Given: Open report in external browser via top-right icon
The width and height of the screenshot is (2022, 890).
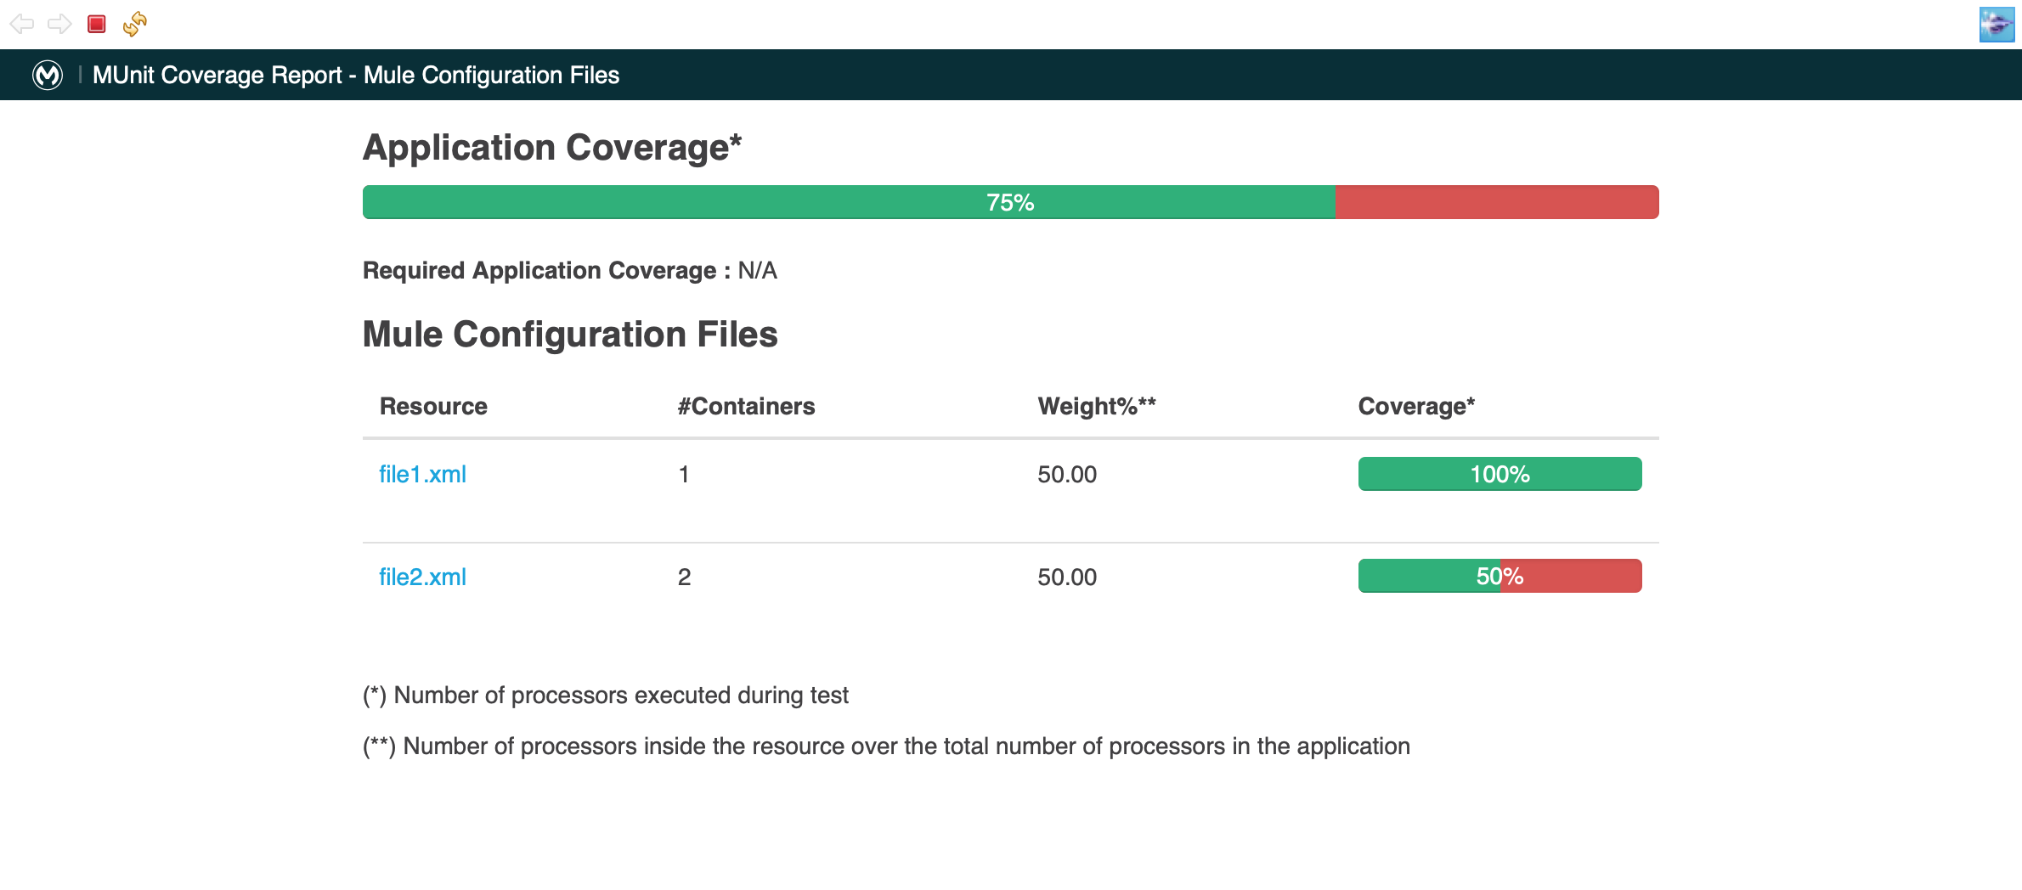Looking at the screenshot, I should [1998, 23].
